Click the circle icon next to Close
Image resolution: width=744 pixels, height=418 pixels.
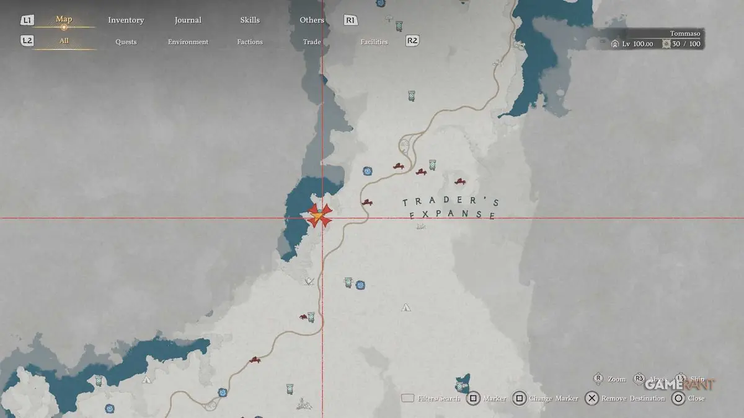(678, 398)
